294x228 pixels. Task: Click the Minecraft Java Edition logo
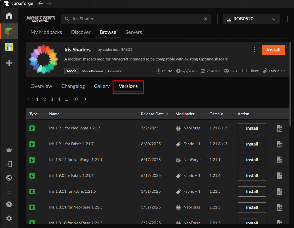pos(41,19)
